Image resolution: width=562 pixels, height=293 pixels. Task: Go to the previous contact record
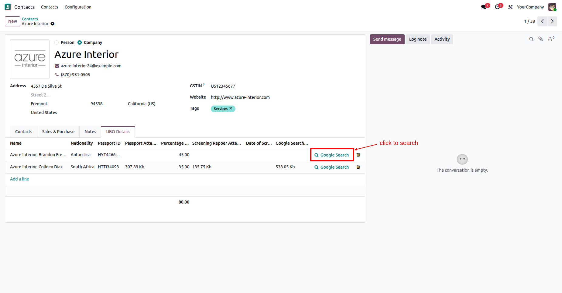click(x=542, y=21)
